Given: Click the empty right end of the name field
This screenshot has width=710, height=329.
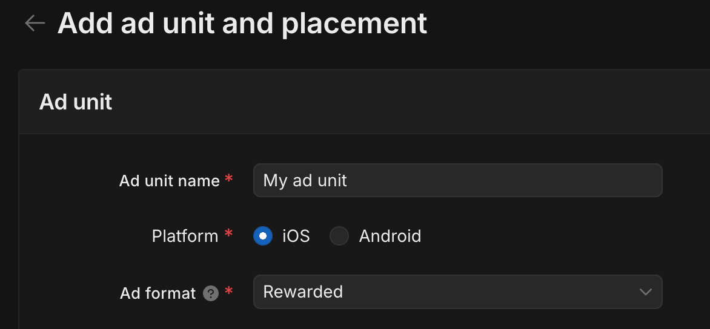Looking at the screenshot, I should (606, 180).
